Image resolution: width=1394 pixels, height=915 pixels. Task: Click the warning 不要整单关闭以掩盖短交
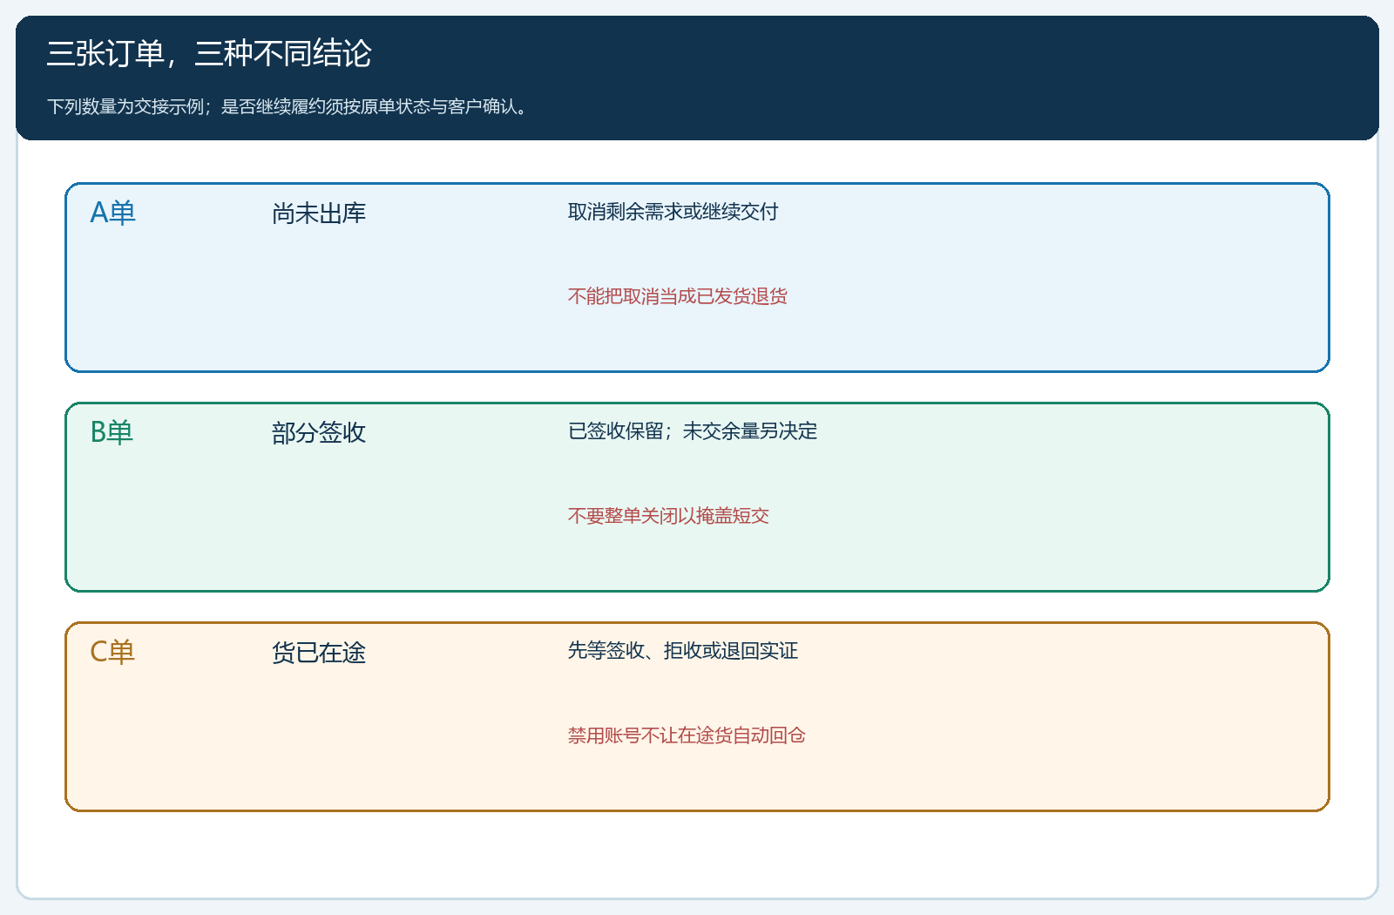[x=668, y=516]
